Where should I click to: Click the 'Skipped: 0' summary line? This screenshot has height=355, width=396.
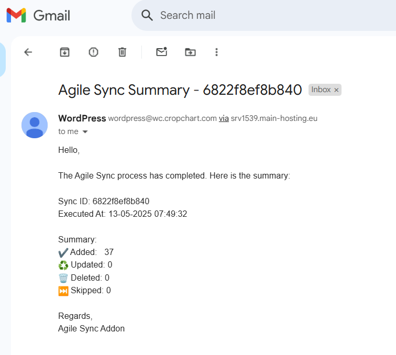click(x=85, y=291)
